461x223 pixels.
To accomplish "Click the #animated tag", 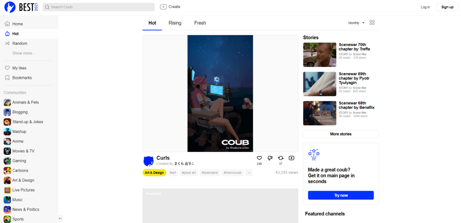I will click(x=210, y=173).
